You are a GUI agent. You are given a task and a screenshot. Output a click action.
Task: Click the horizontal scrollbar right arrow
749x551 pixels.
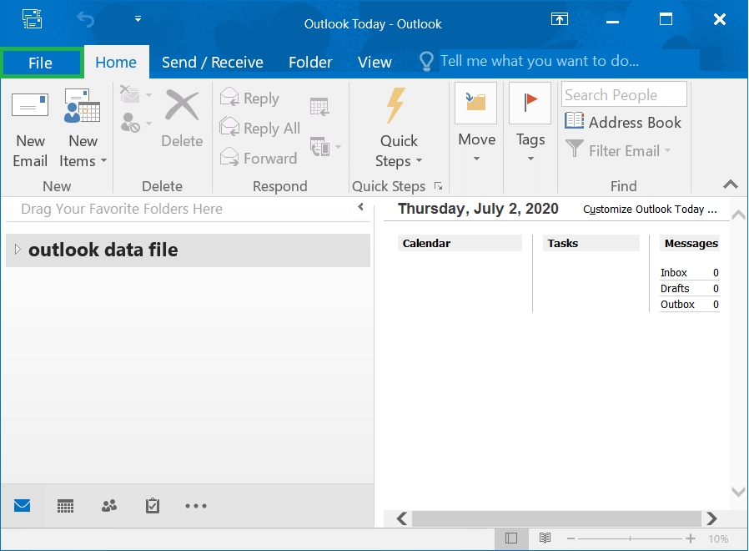(x=711, y=518)
